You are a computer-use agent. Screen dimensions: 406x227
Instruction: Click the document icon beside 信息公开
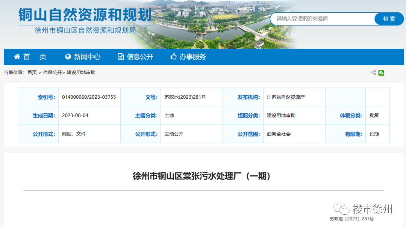coord(121,57)
